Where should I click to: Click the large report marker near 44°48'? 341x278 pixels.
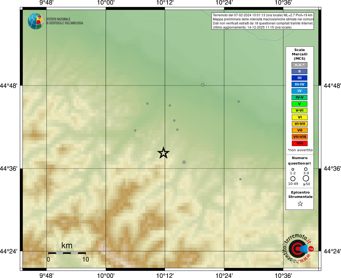203,85
